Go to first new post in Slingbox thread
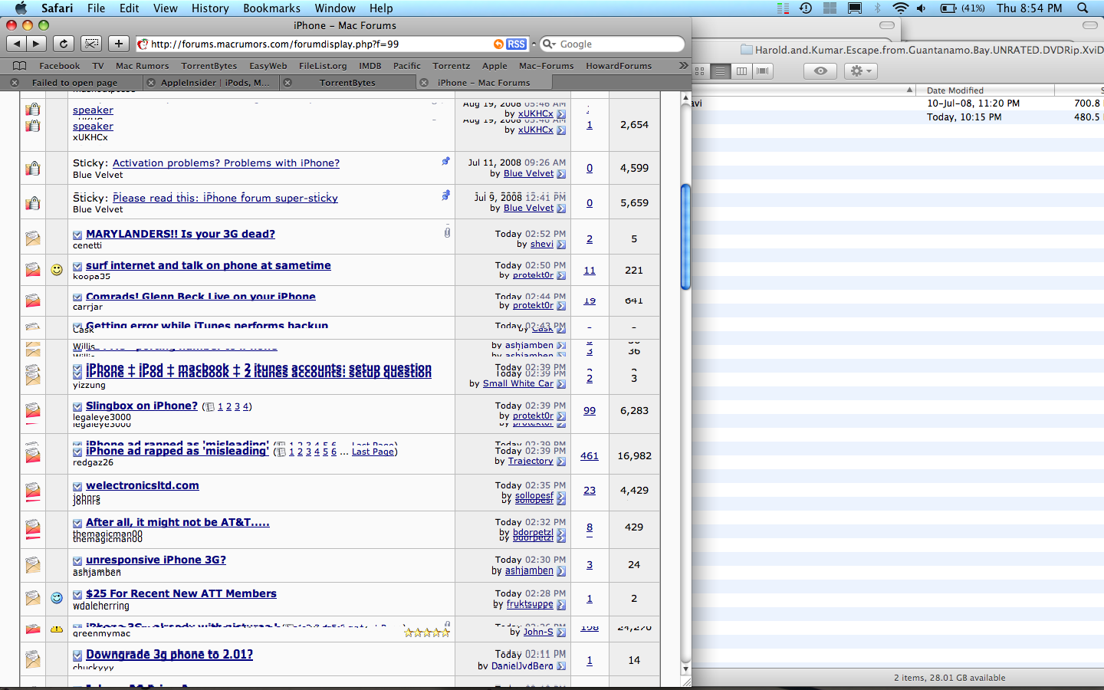 pyautogui.click(x=77, y=406)
